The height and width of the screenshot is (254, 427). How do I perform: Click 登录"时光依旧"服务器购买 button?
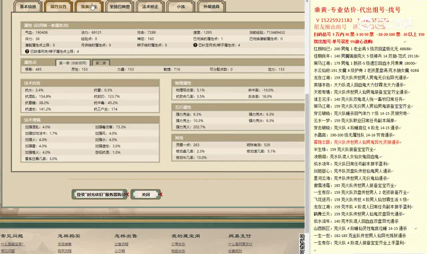tap(100, 194)
